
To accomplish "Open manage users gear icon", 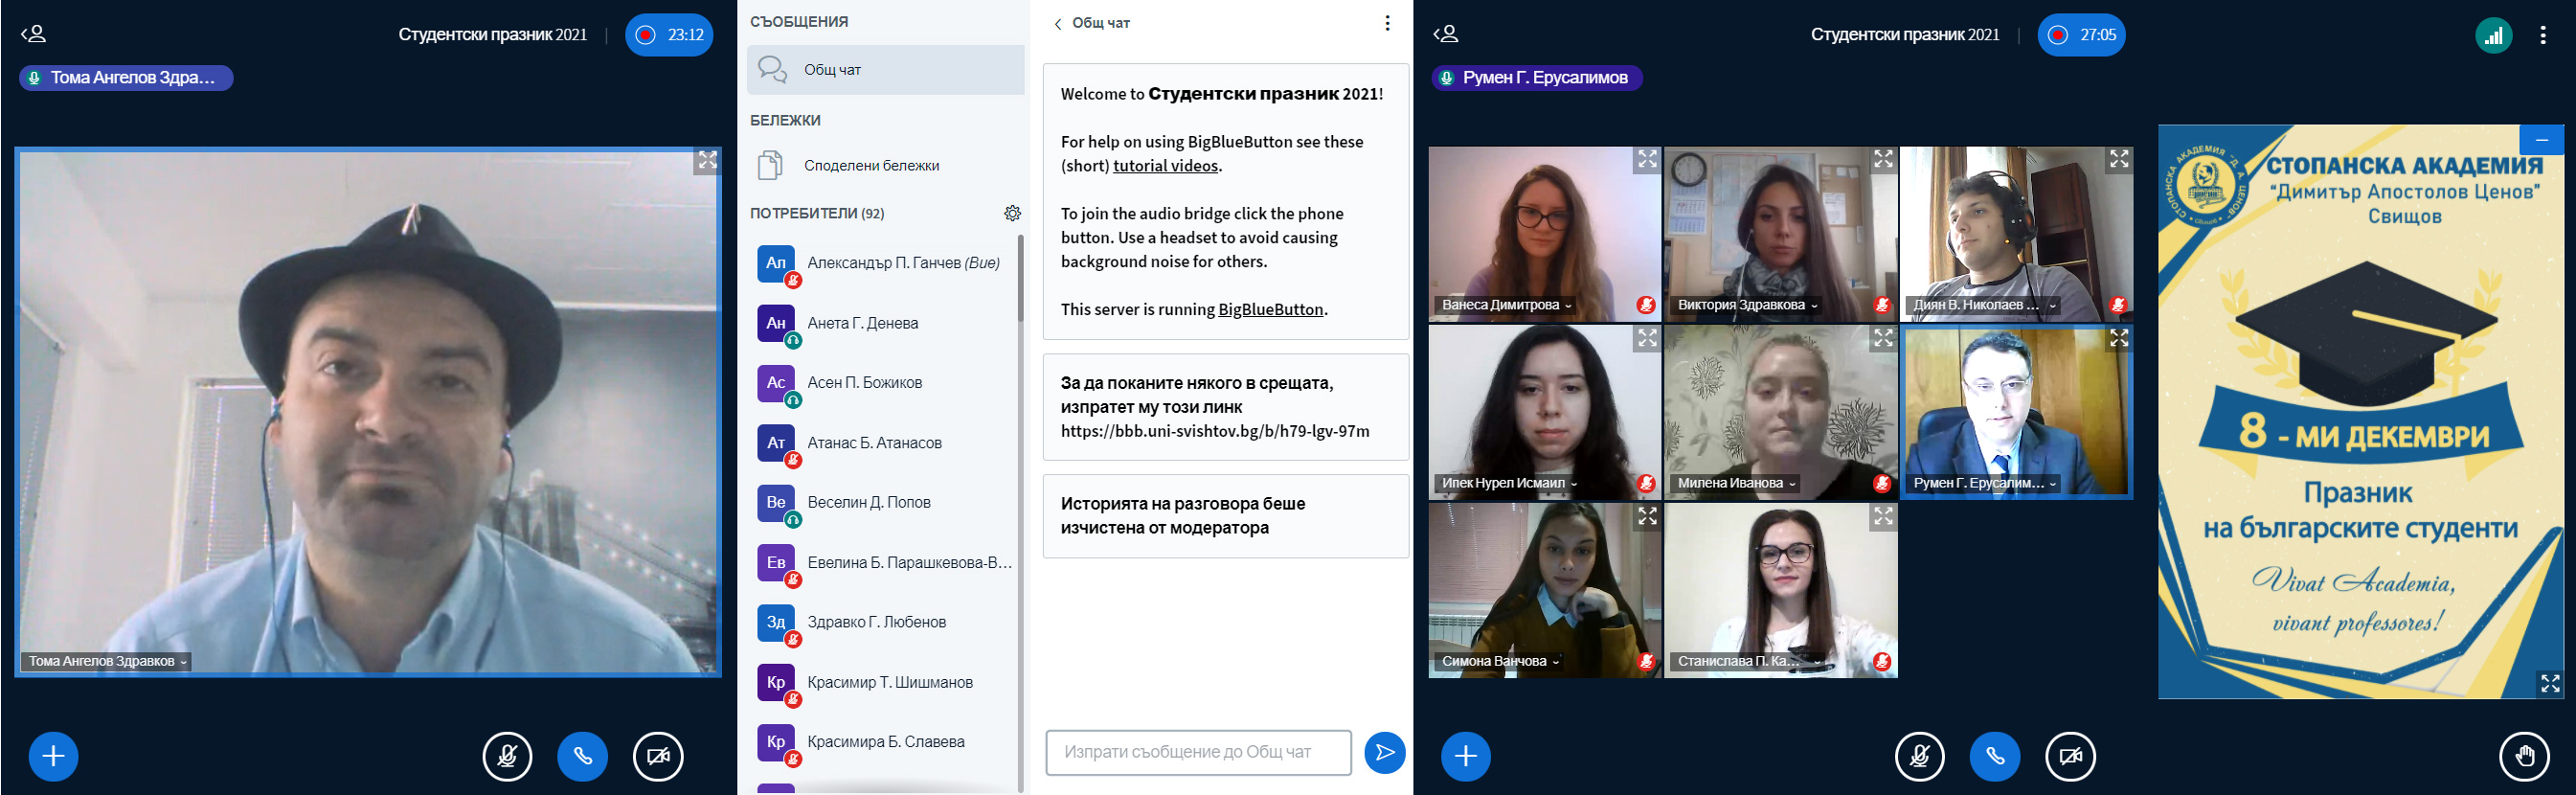I will [x=1012, y=213].
